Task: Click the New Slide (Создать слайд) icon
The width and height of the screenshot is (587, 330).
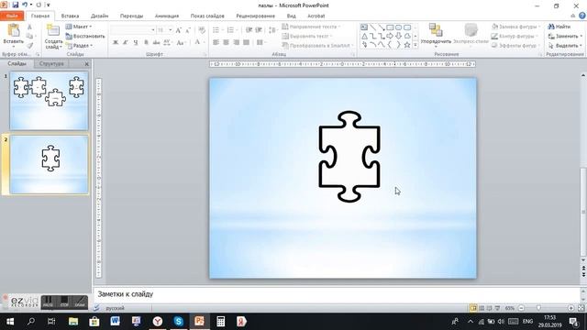Action: (x=53, y=30)
